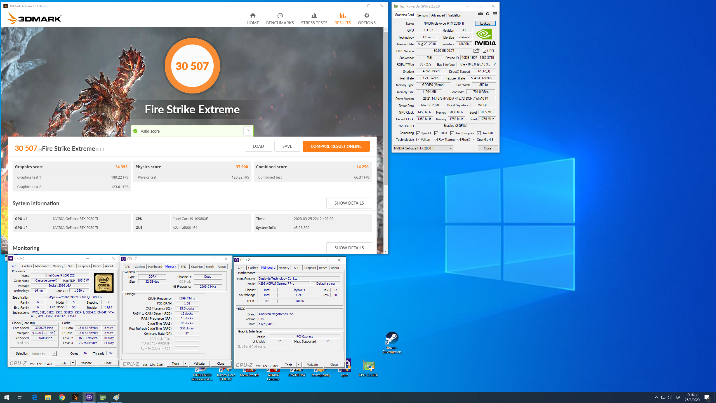Open the GPU selection dropdown in GPU-Z
The image size is (716, 403).
click(x=423, y=148)
